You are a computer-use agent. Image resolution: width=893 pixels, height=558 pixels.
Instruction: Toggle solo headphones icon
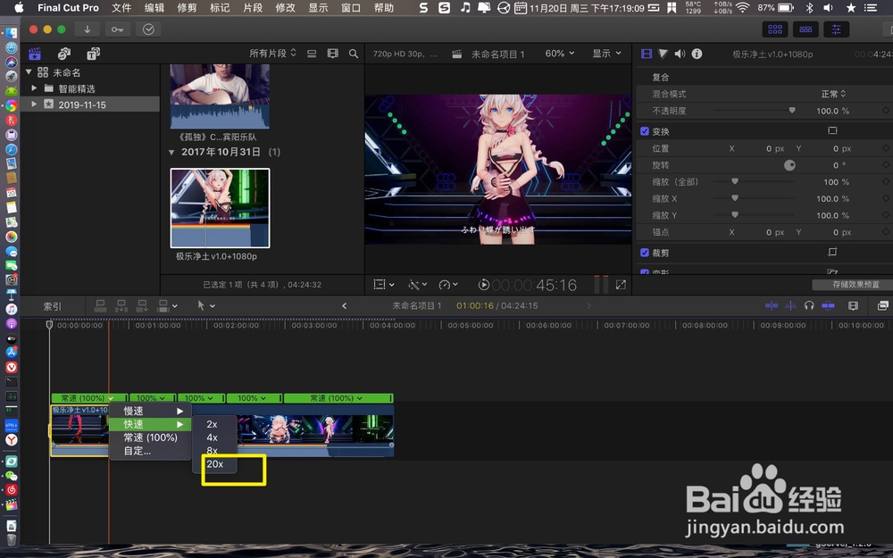point(809,305)
